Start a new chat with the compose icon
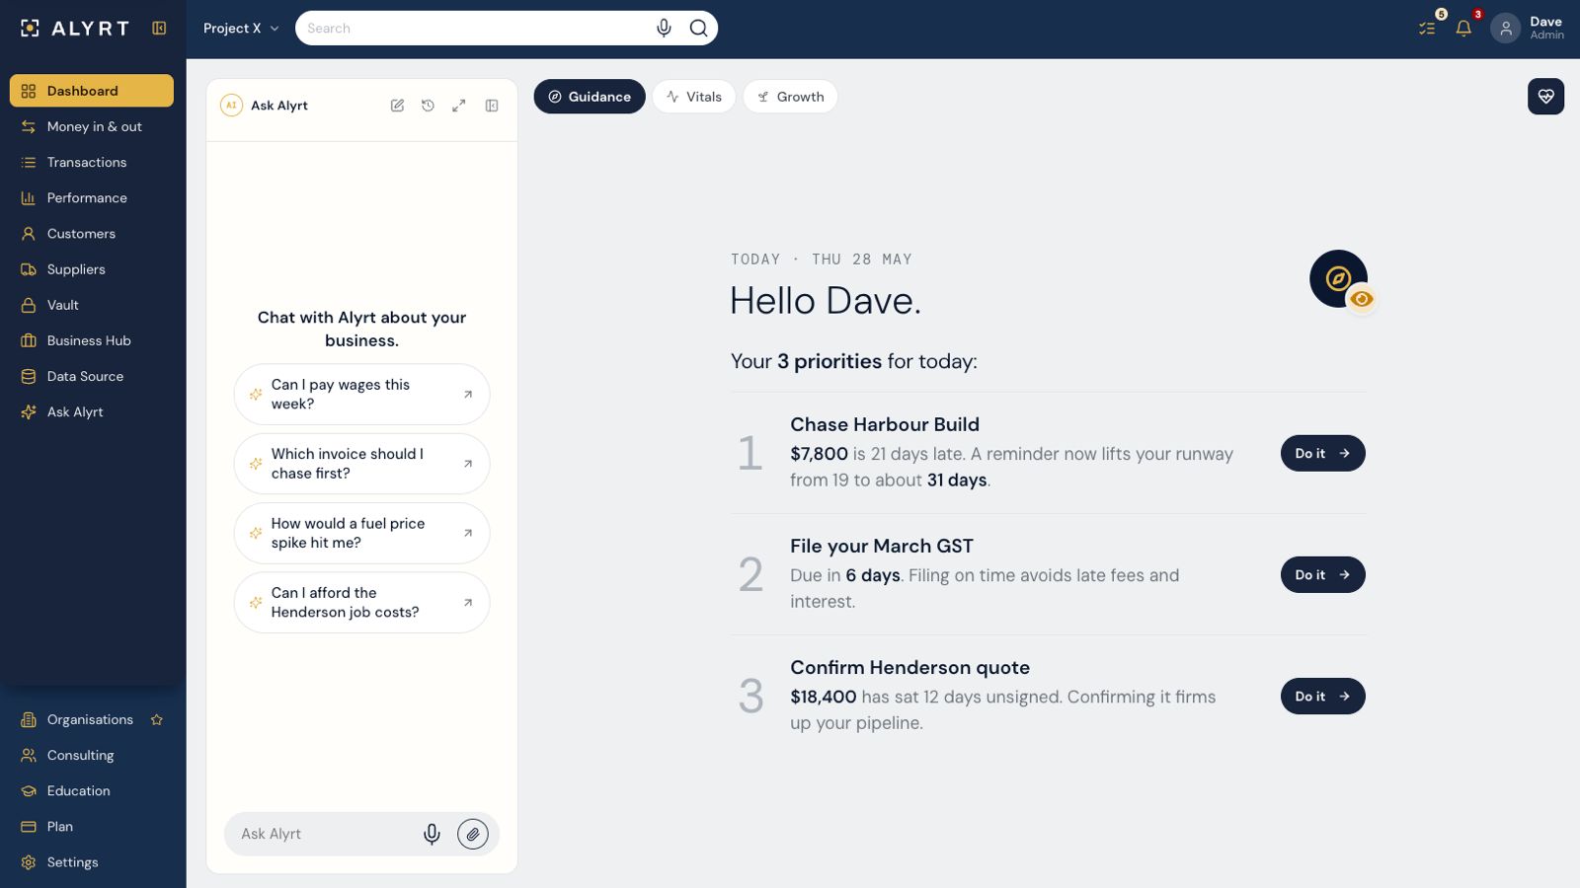1580x888 pixels. (397, 106)
